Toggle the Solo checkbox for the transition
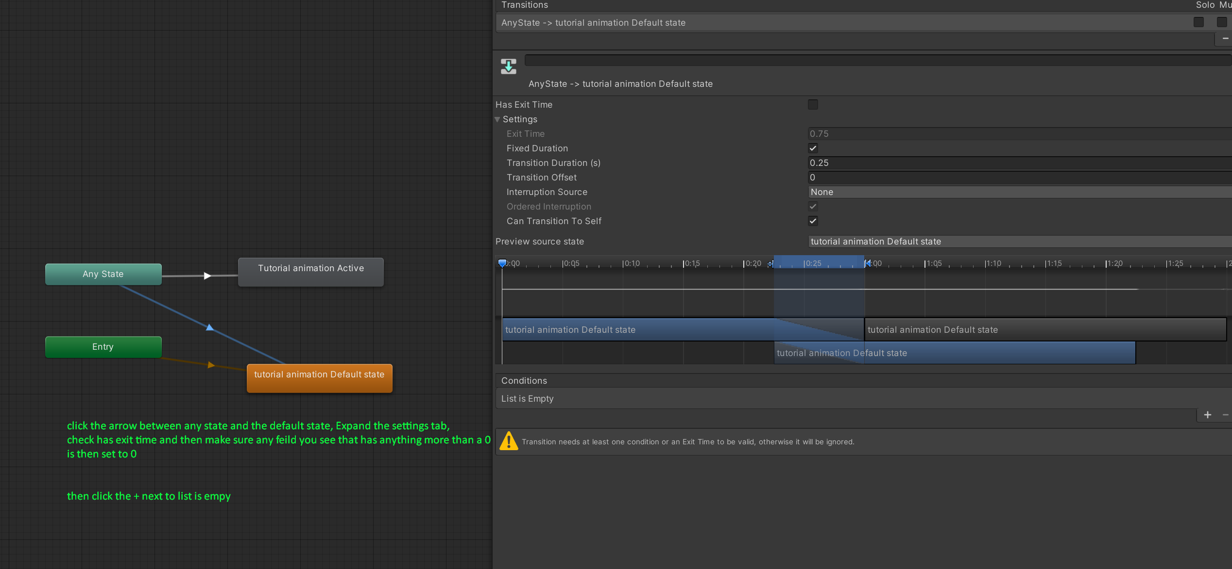Viewport: 1232px width, 569px height. pyautogui.click(x=1198, y=22)
